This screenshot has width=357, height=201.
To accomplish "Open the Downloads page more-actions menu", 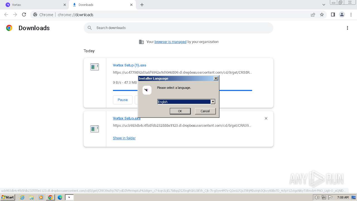I will pos(348,28).
